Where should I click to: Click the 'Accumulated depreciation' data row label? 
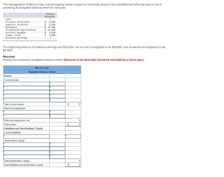point(21,30)
